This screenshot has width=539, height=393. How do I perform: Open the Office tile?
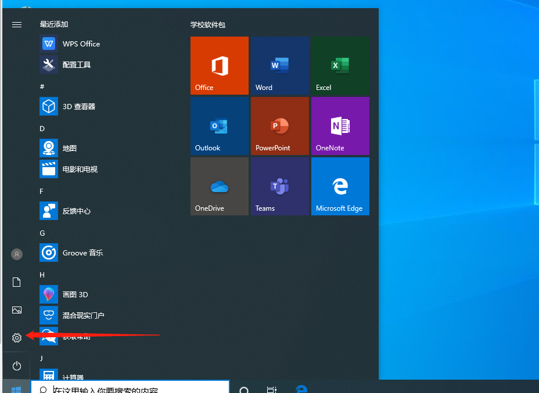(219, 66)
